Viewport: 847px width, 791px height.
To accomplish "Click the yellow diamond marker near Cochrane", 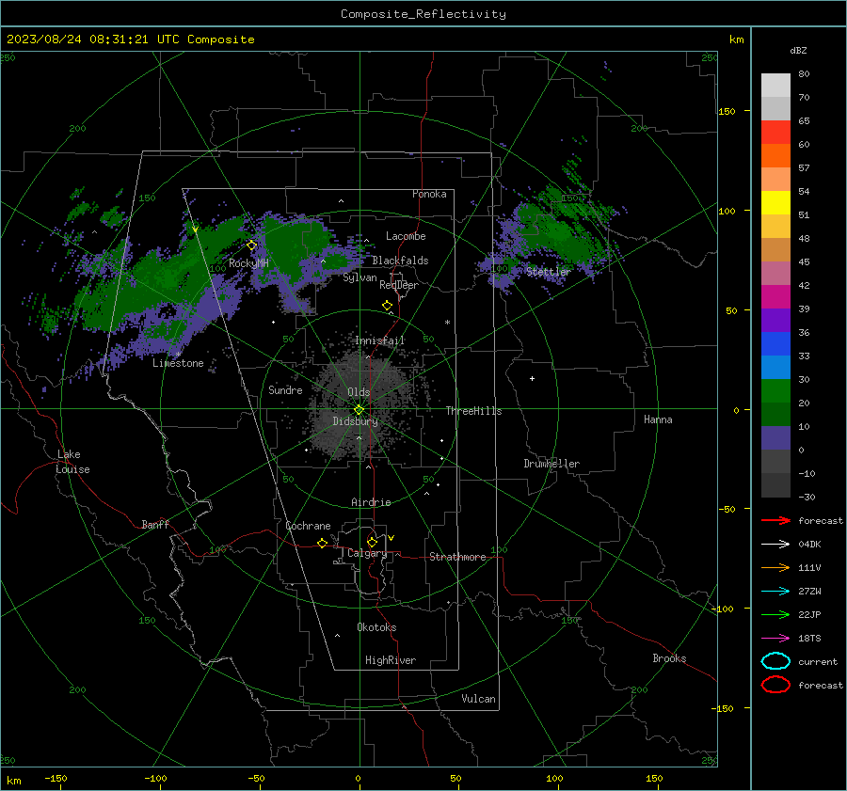I will (323, 544).
